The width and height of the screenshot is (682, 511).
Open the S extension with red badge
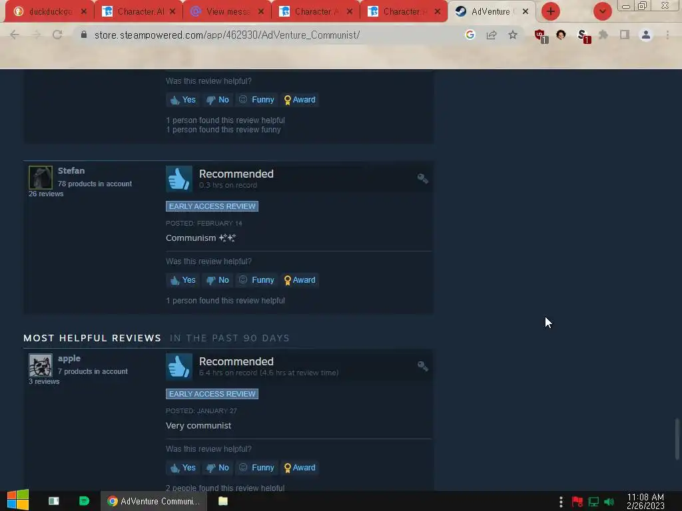[x=583, y=36]
